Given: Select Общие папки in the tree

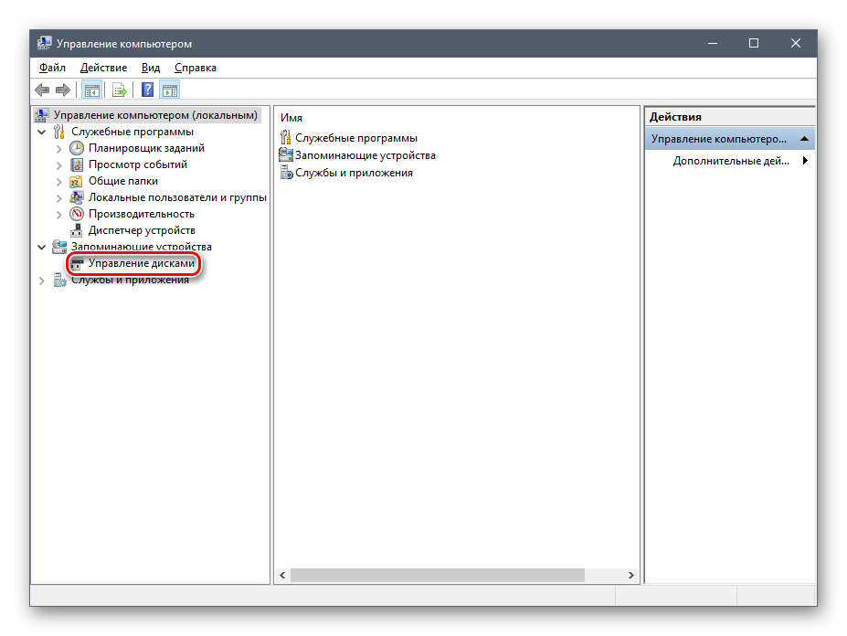Looking at the screenshot, I should 123,181.
